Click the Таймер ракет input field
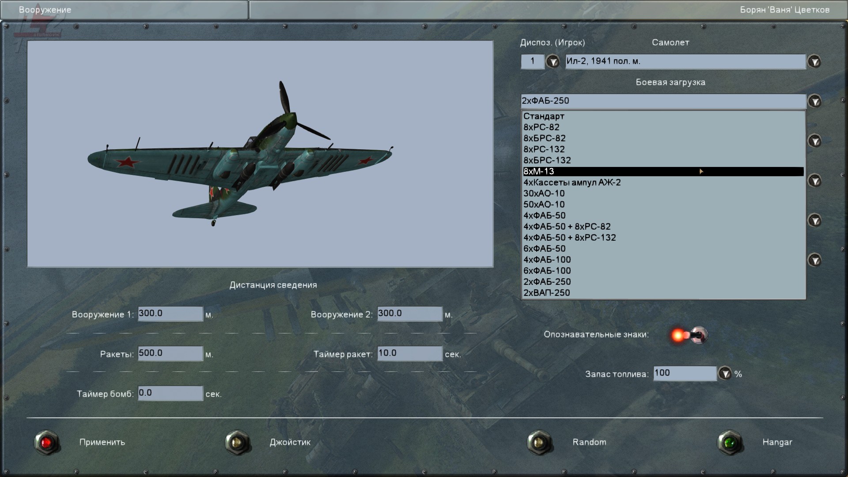848x477 pixels. coord(409,353)
